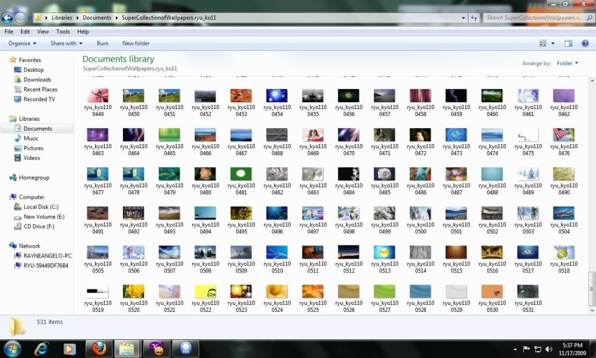Click the New folder button
The image size is (596, 358).
pyautogui.click(x=136, y=43)
